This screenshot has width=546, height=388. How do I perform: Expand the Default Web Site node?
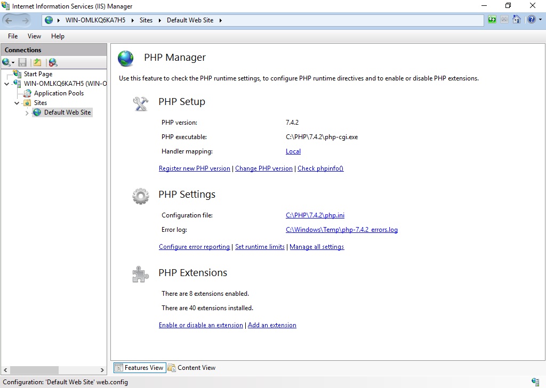point(27,112)
